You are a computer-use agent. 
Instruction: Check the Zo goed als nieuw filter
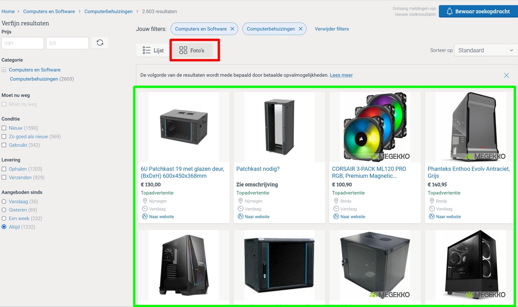[4, 136]
